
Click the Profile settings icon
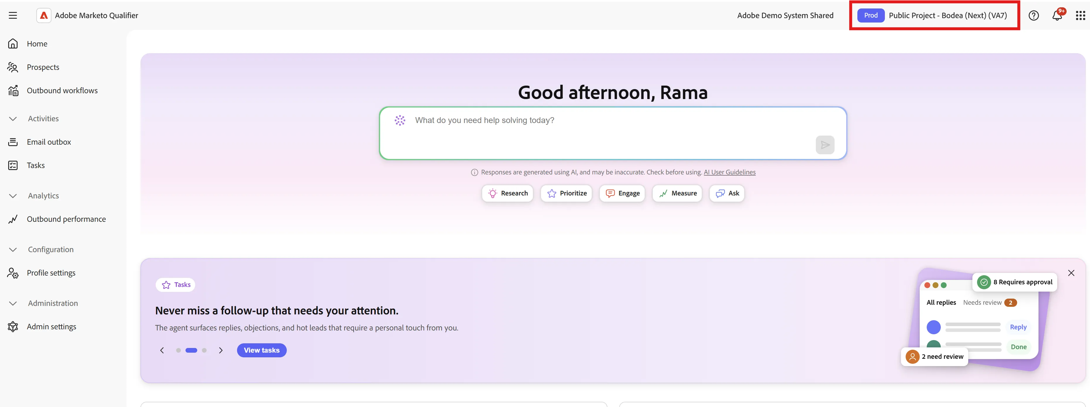(13, 273)
